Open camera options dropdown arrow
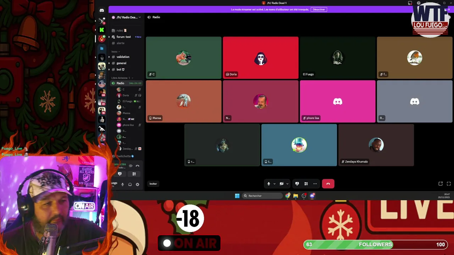The height and width of the screenshot is (255, 454). 287,184
